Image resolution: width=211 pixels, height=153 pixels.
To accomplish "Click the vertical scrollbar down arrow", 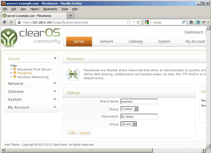I will (208, 146).
